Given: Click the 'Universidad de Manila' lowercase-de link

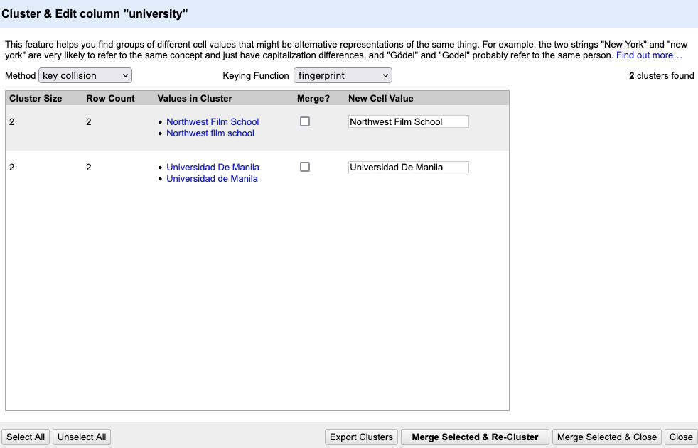Looking at the screenshot, I should [212, 179].
